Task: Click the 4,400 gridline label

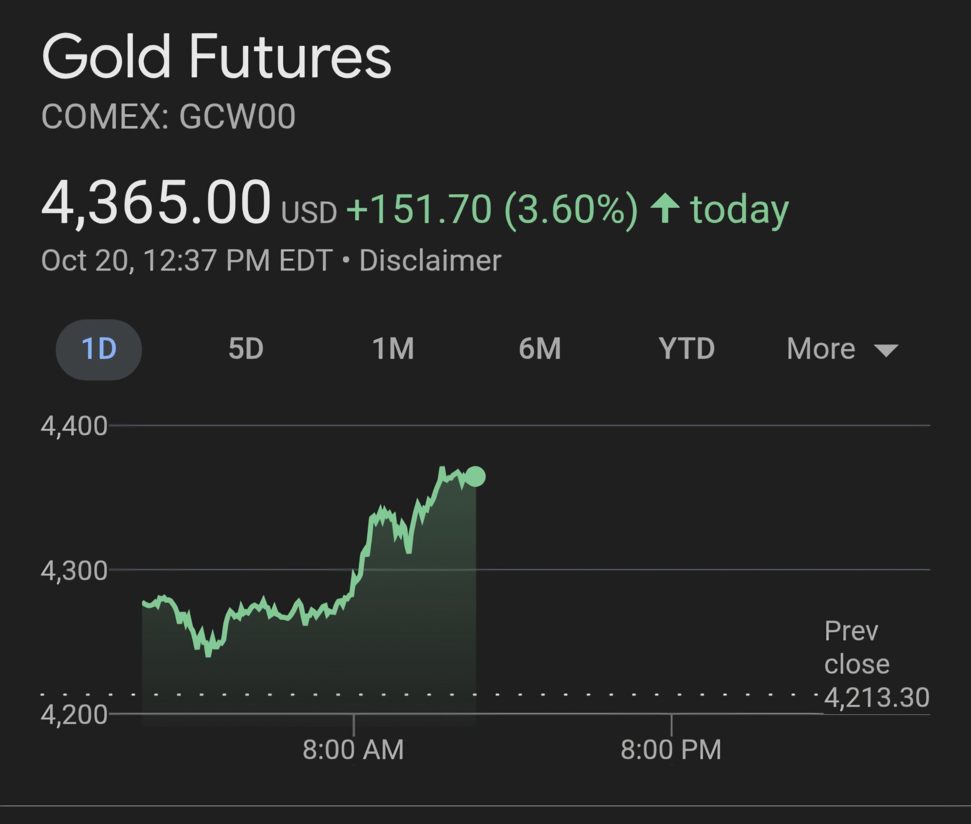Action: [73, 426]
